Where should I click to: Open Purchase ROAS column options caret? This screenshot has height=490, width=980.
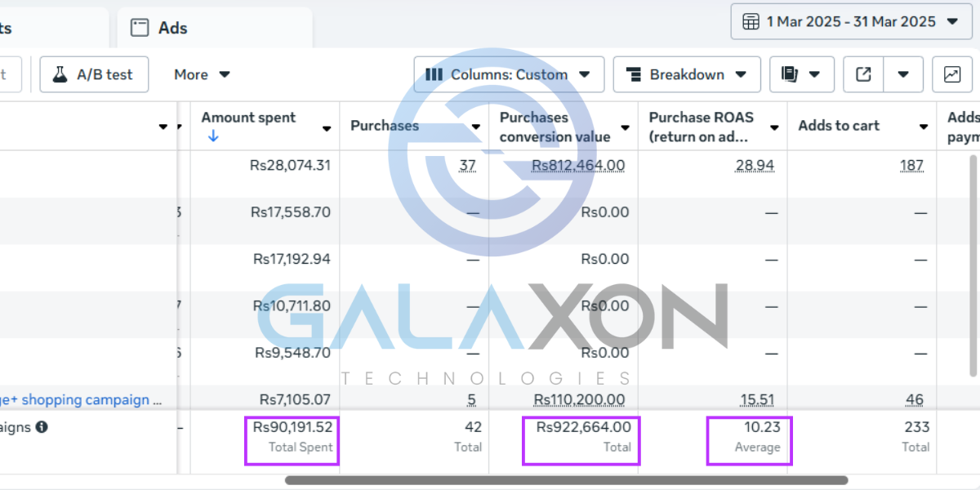coord(774,127)
